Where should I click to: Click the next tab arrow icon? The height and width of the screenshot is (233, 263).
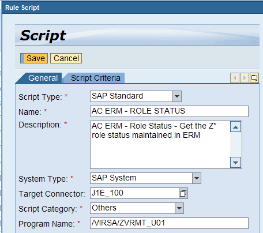tap(245, 78)
